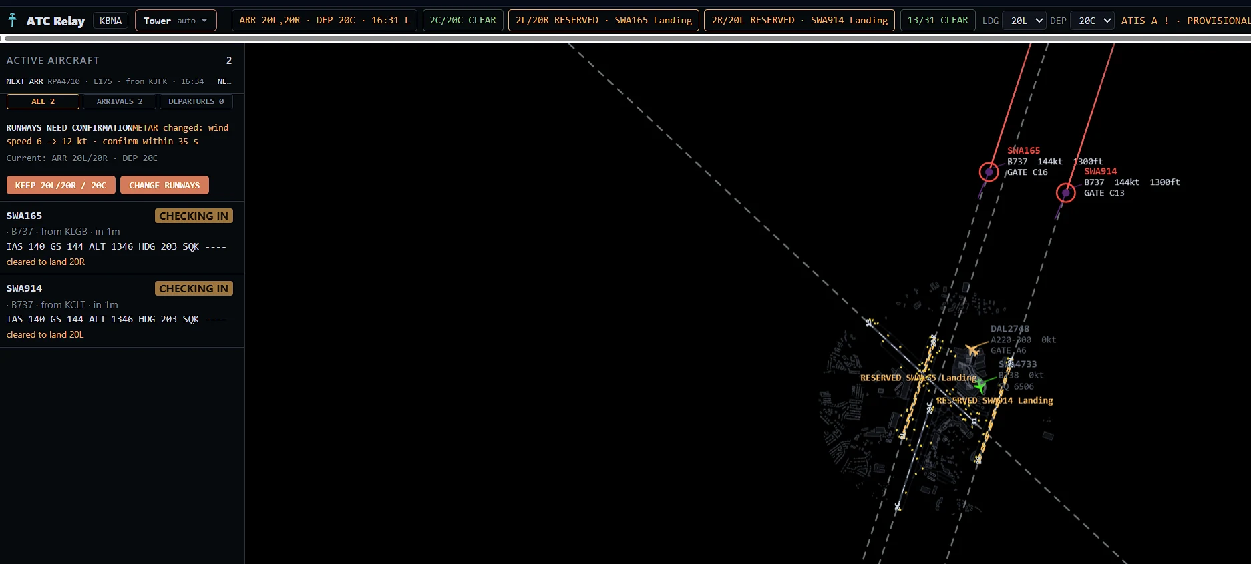1251x564 pixels.
Task: Switch to the DEPARTURES 0 tab
Action: [196, 101]
